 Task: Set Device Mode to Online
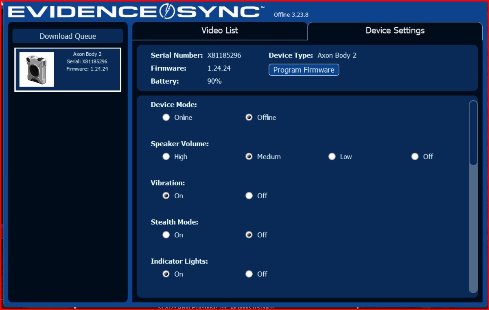click(166, 117)
